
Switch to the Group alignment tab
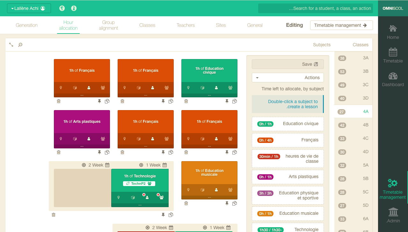(108, 25)
